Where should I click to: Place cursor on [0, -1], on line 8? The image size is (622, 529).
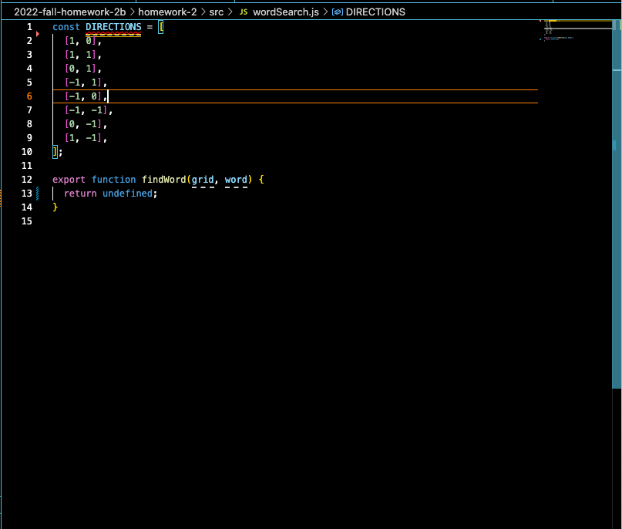(x=86, y=124)
